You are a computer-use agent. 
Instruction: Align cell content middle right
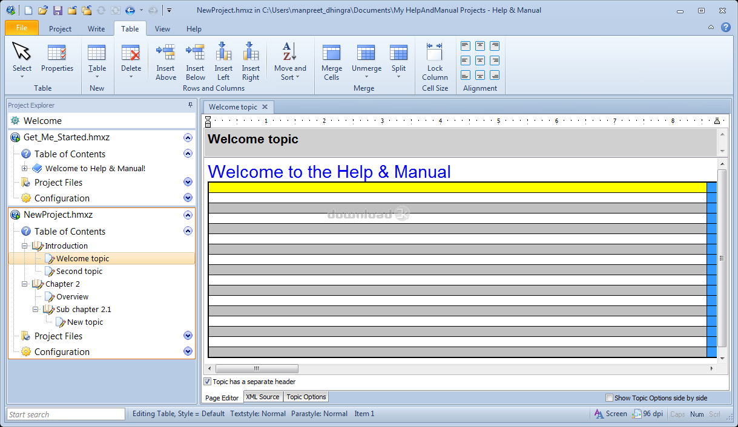click(x=495, y=60)
